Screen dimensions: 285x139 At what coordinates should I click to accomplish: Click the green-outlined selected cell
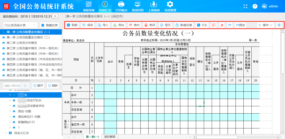click(x=200, y=103)
